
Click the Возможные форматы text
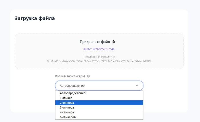99,57
